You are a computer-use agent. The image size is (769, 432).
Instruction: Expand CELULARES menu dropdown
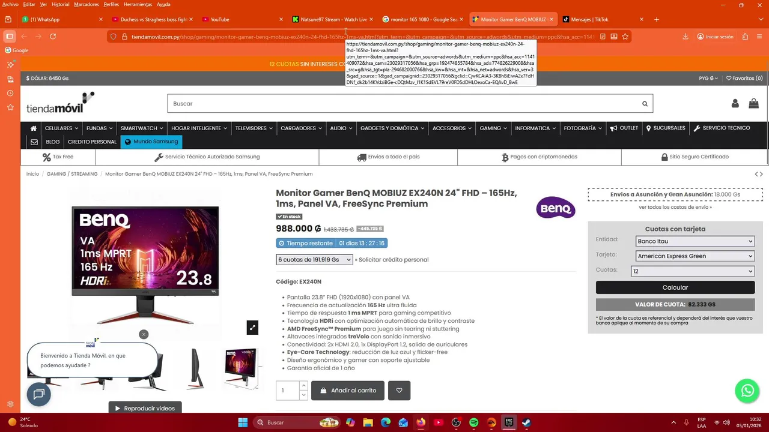62,128
